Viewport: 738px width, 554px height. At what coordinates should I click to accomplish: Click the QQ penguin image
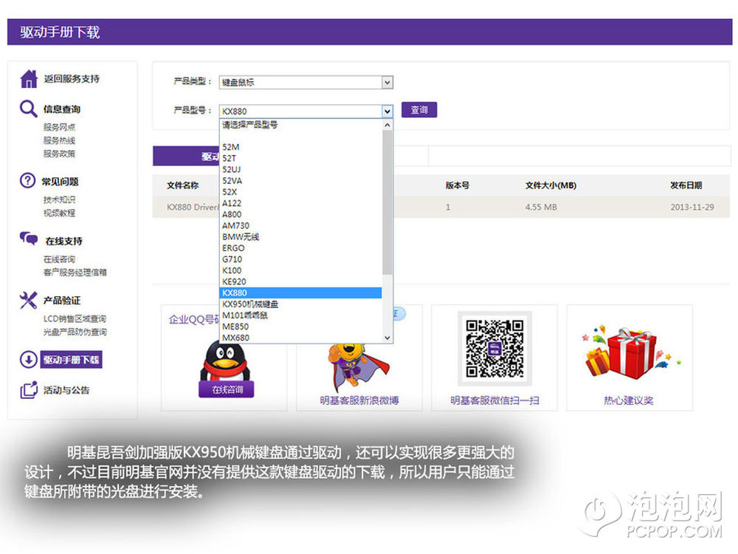(226, 361)
